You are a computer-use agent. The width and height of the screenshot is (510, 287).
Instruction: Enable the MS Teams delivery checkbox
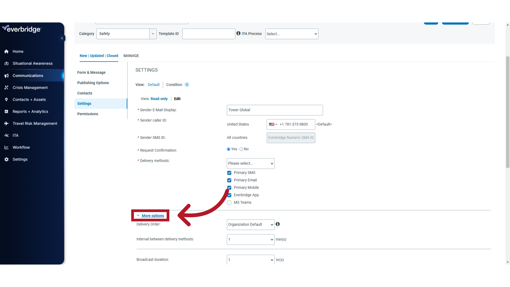[x=229, y=202]
